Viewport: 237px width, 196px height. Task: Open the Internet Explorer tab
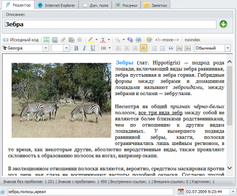click(x=56, y=5)
